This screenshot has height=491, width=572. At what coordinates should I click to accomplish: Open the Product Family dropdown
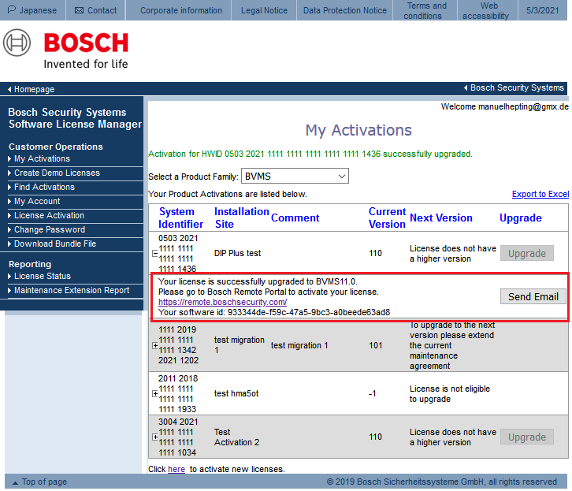coord(295,177)
